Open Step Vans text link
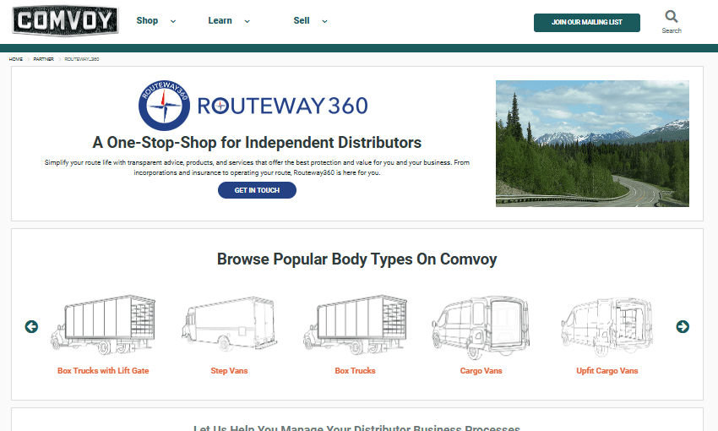Viewport: 718px width, 431px height. (x=229, y=370)
